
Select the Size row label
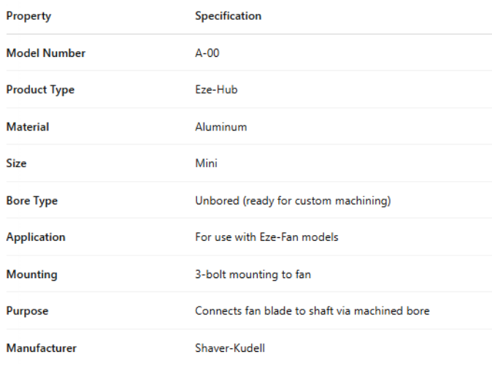(x=16, y=164)
